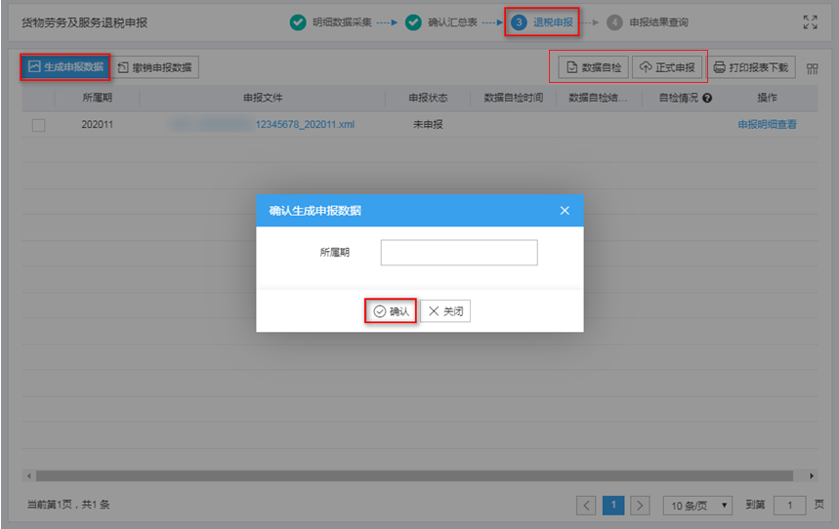The image size is (839, 529).
Task: Click the 明细数据采集 step checkmark icon
Action: coord(298,21)
